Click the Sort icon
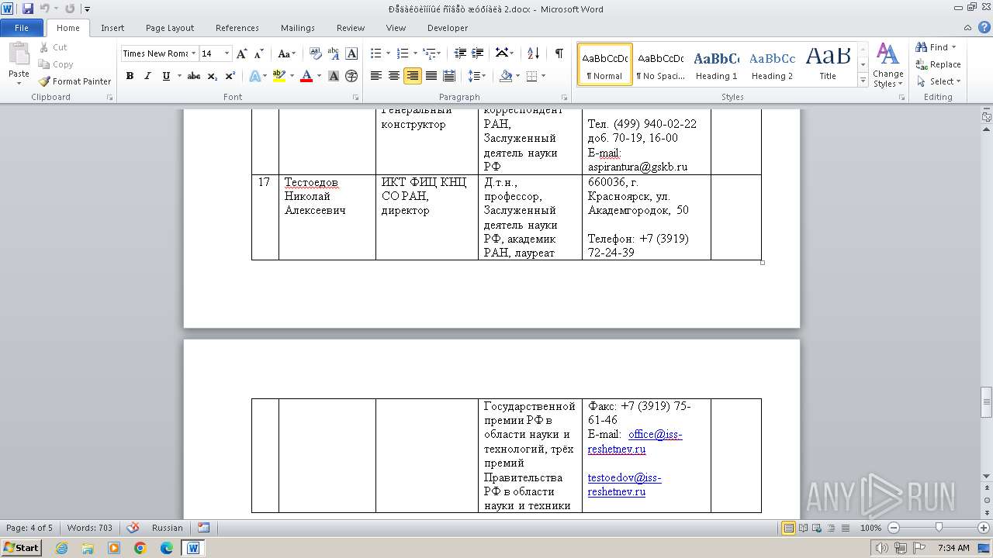993x558 pixels. (x=533, y=53)
